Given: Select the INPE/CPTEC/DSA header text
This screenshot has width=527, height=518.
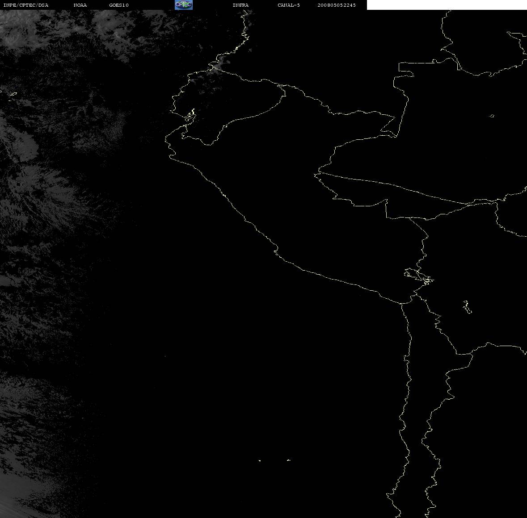Looking at the screenshot, I should pos(26,5).
